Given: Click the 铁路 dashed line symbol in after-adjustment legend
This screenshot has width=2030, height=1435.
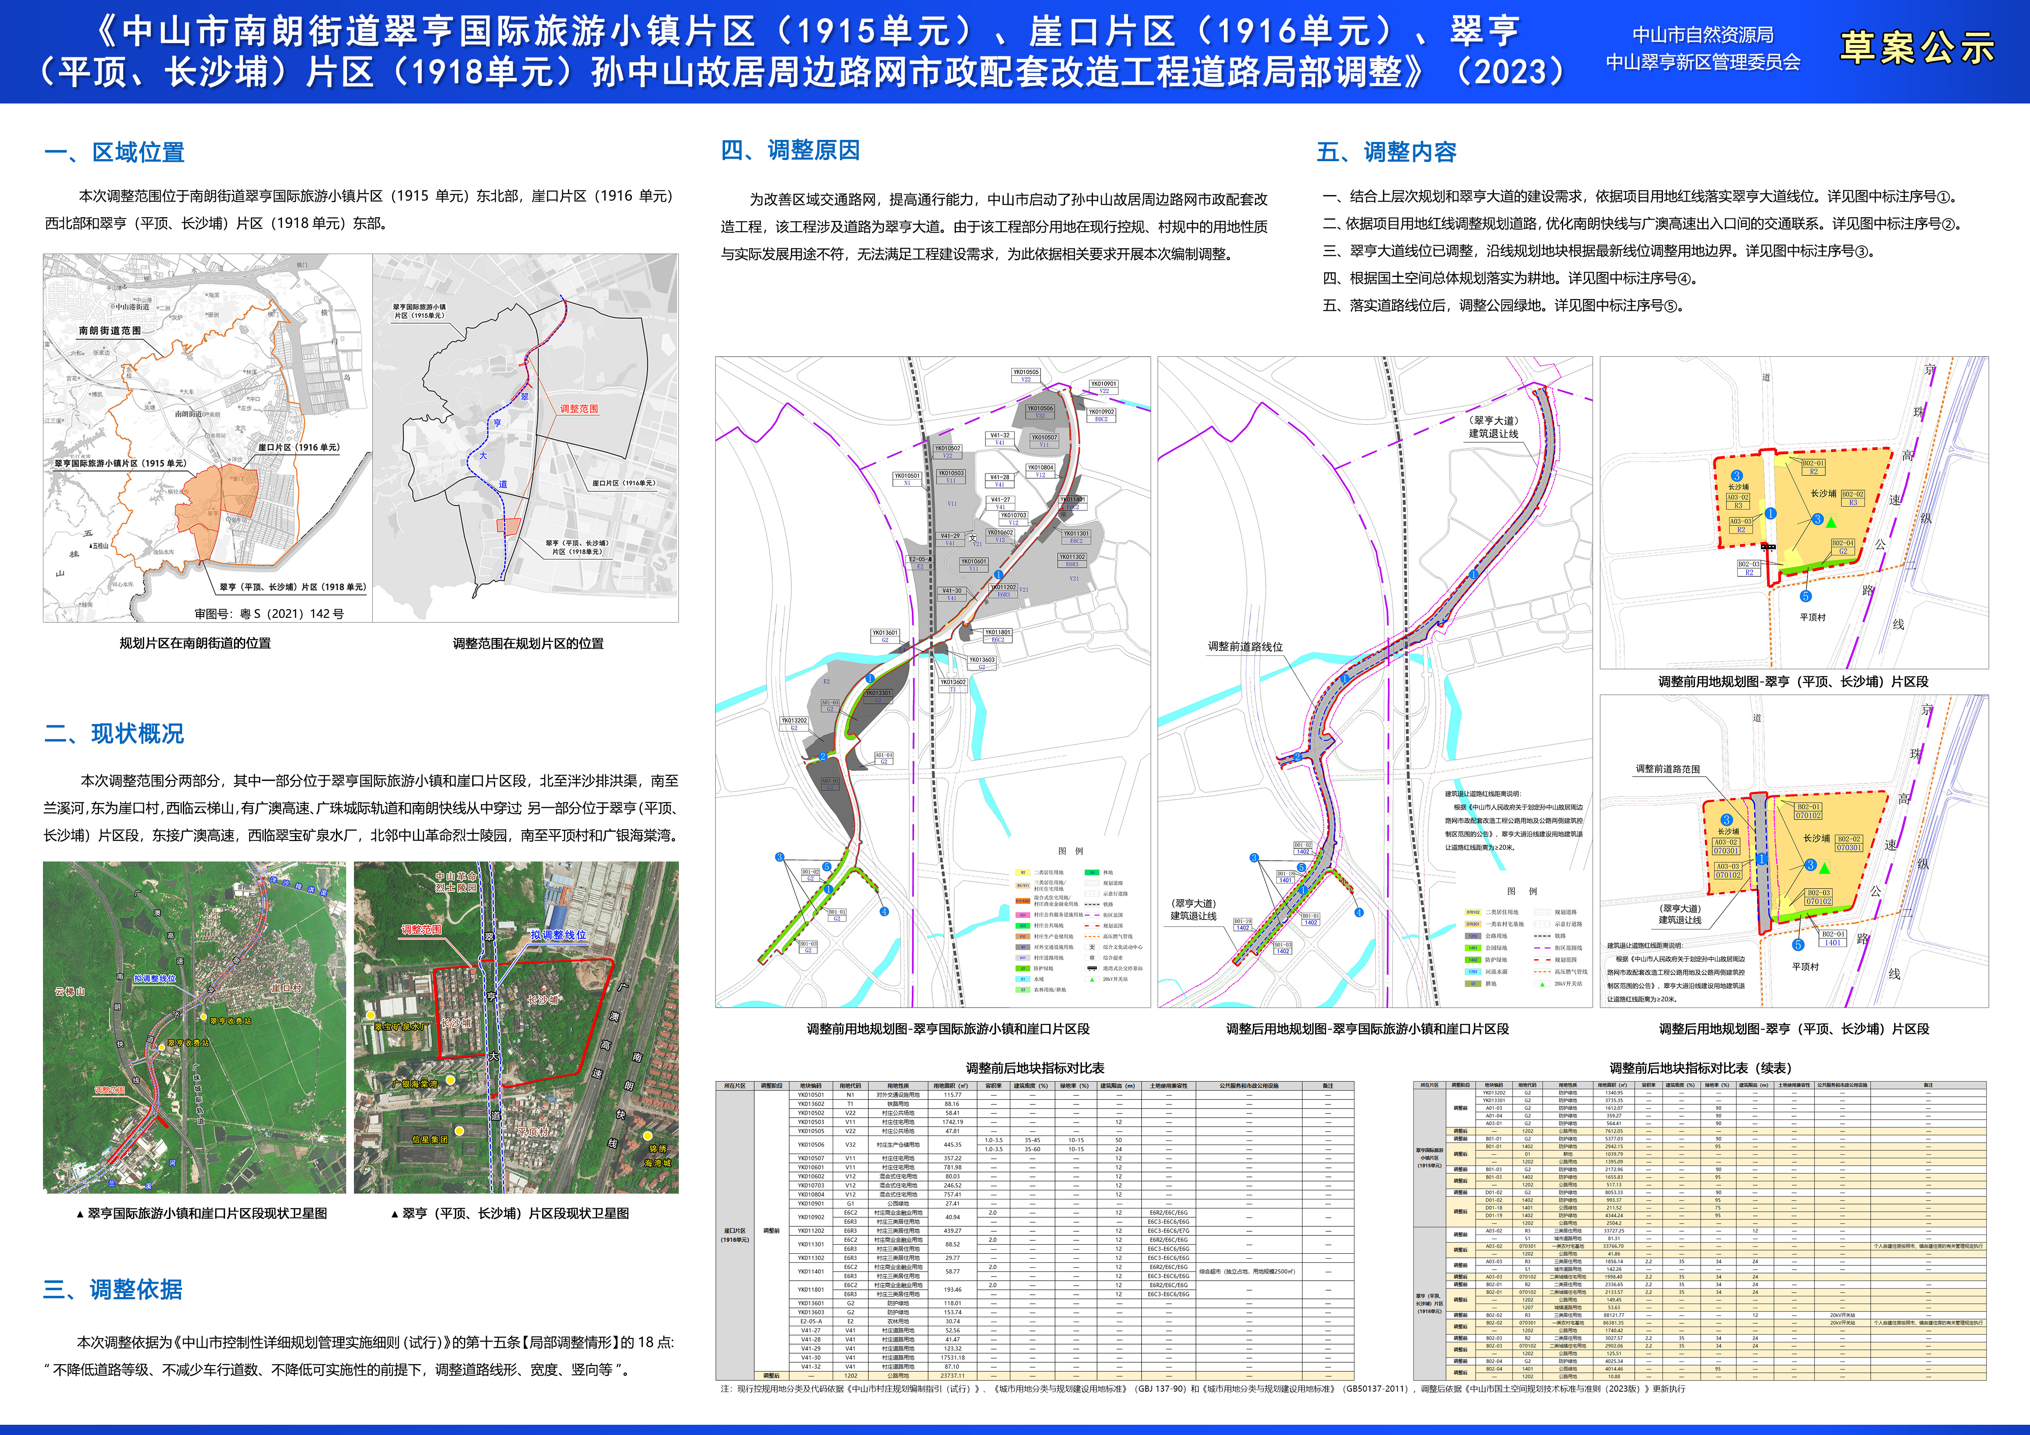Looking at the screenshot, I should [x=1543, y=936].
